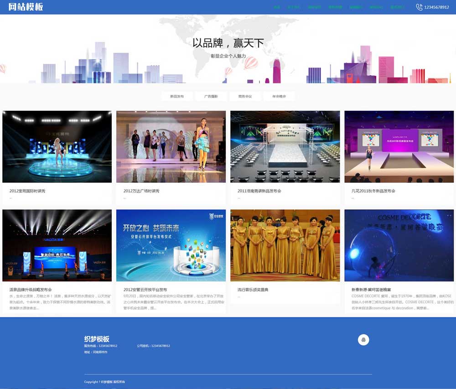Open the 2012万达广场时装秀 runway image
The image size is (456, 389).
pos(171,146)
